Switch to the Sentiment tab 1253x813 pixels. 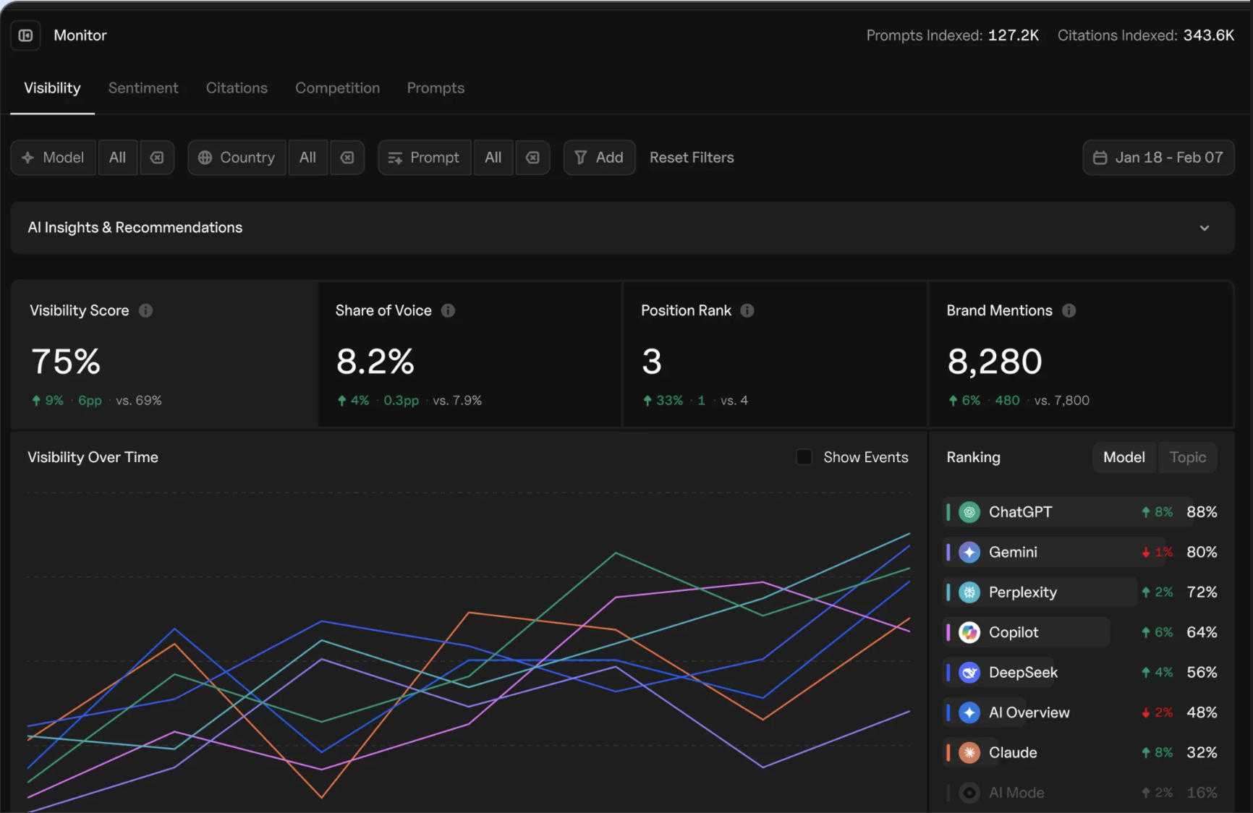(x=143, y=88)
